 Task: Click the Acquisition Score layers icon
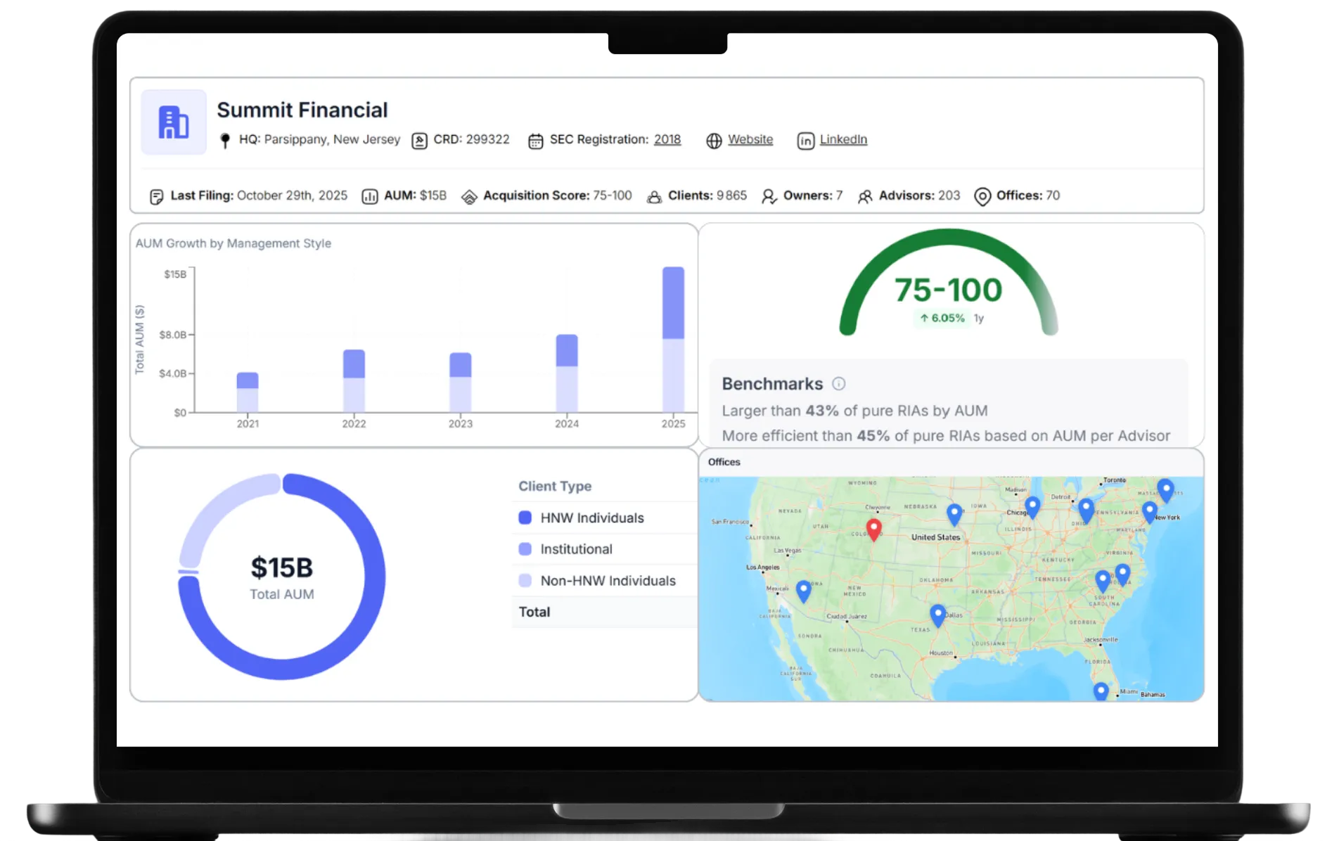pos(469,197)
